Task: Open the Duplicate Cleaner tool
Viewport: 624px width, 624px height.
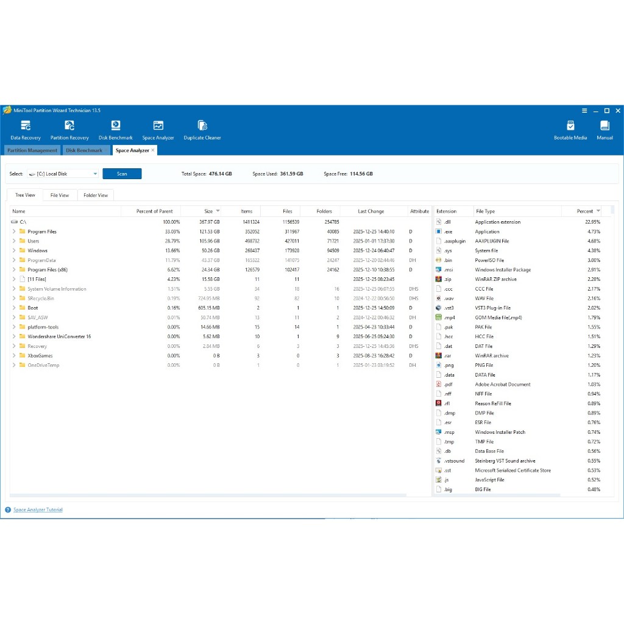Action: click(x=202, y=129)
